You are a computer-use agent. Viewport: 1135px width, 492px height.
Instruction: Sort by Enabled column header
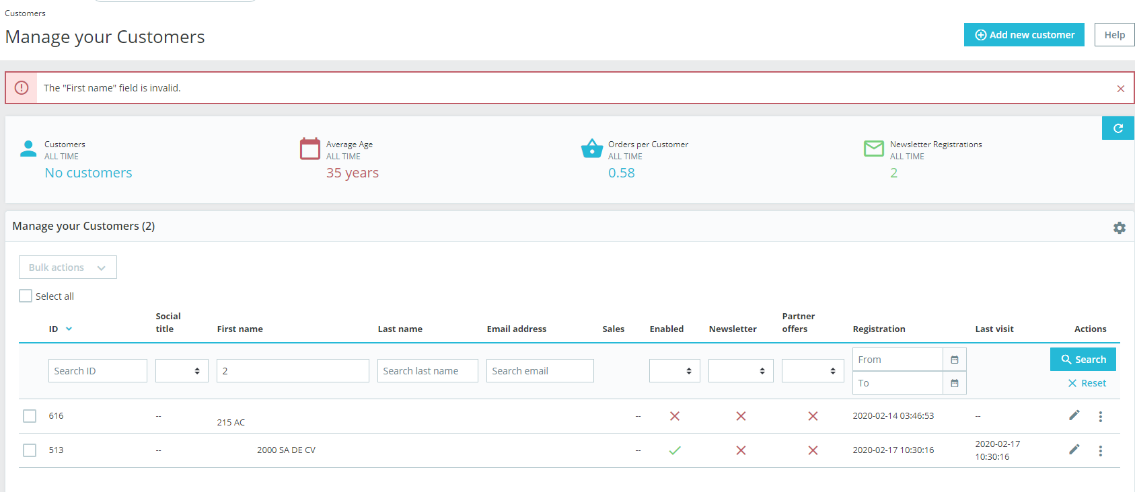point(667,329)
